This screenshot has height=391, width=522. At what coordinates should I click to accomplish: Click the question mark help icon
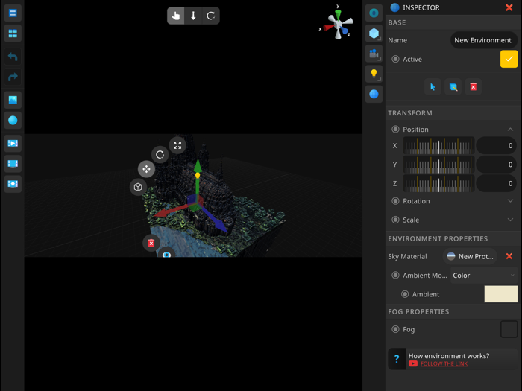click(x=397, y=359)
